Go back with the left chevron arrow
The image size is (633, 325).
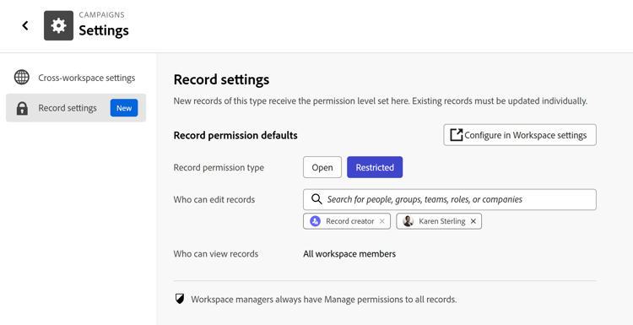[25, 25]
